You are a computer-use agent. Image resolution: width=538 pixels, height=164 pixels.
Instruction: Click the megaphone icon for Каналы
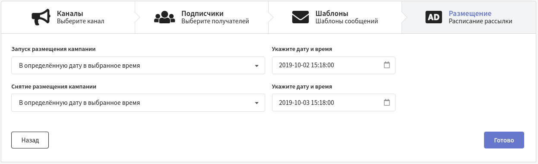[x=41, y=17]
